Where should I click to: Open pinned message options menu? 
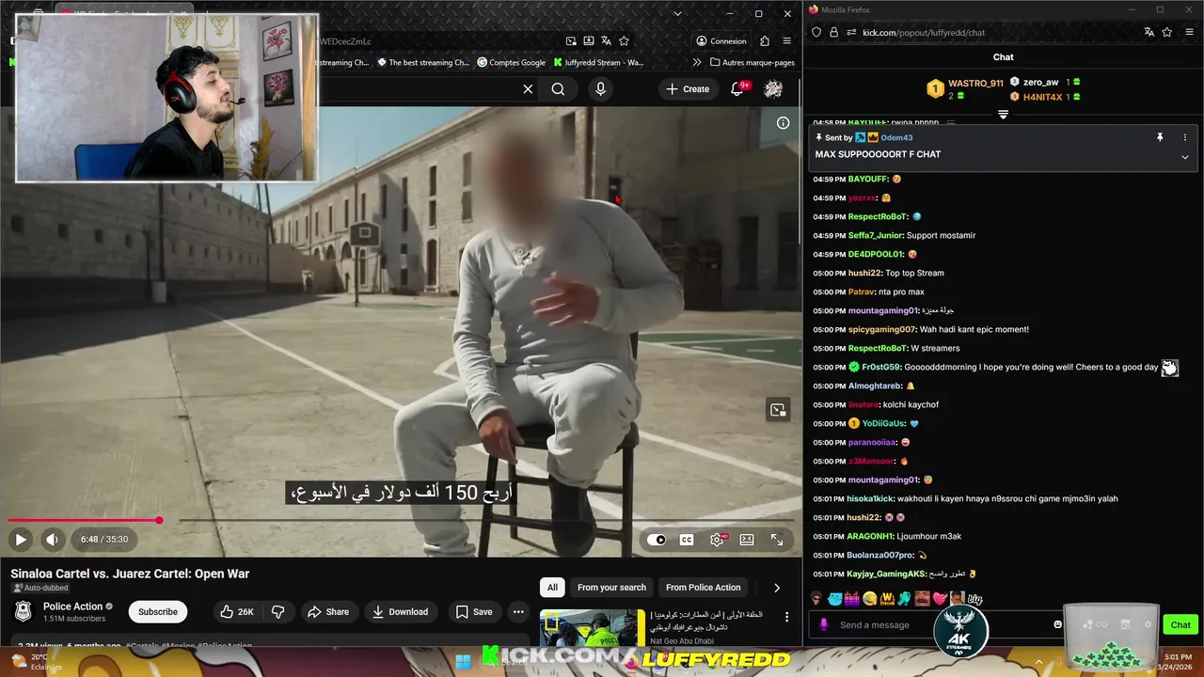tap(1184, 137)
